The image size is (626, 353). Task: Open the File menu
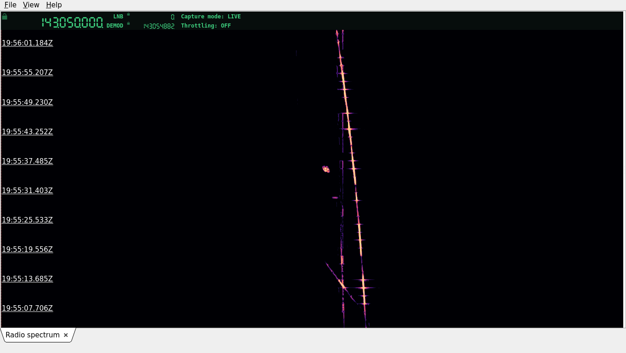coord(10,5)
